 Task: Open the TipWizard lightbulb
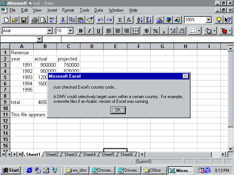coord(219,20)
